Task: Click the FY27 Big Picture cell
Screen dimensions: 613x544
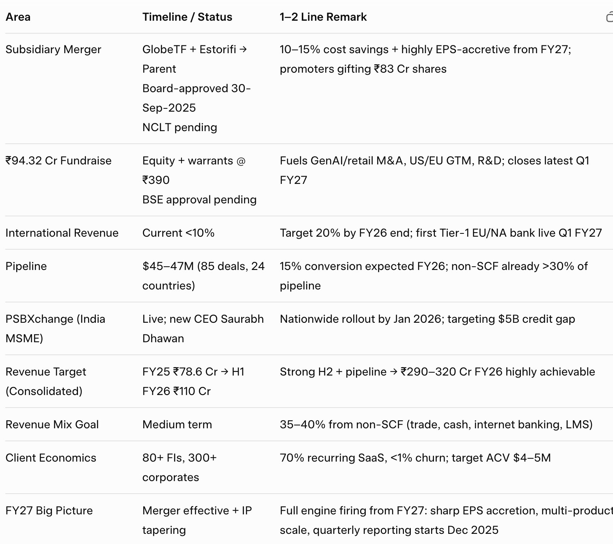Action: coord(49,511)
